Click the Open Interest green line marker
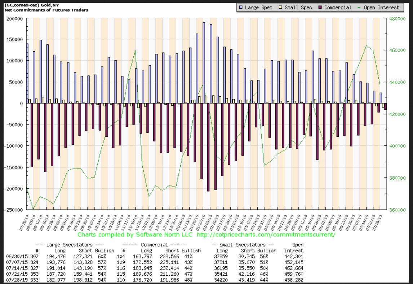Screen dimensions: 413x284 [x=361, y=8]
